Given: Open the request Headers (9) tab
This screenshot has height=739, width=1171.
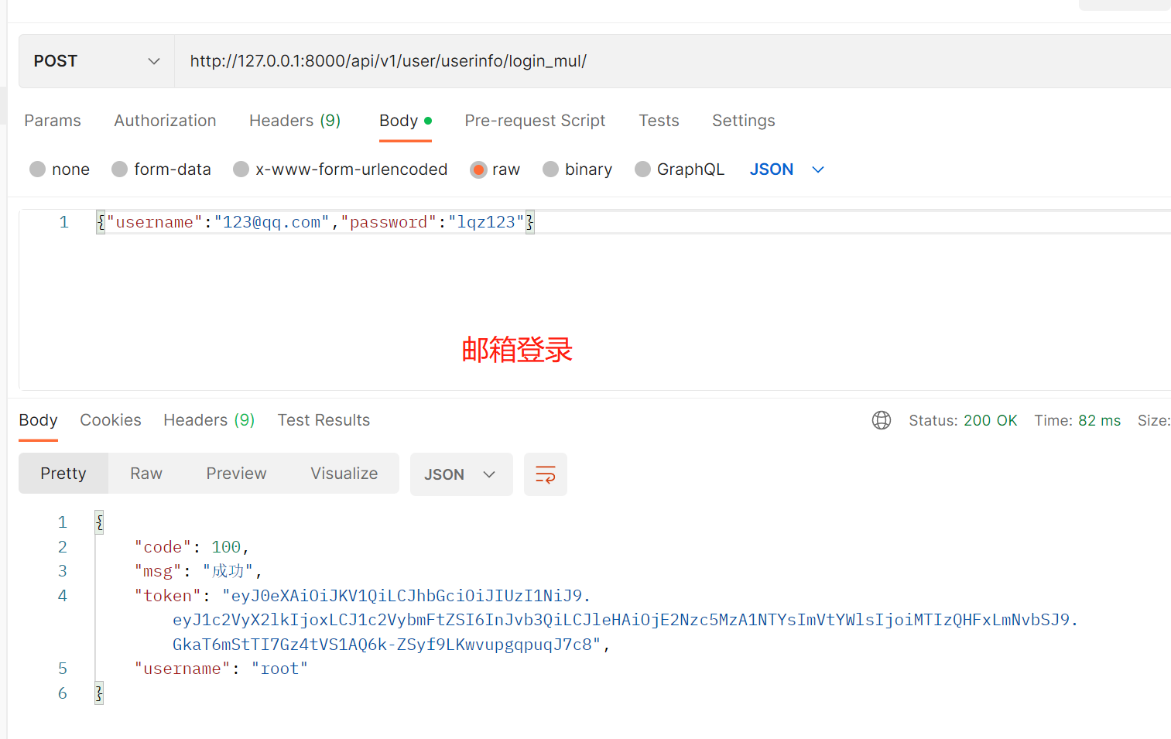Looking at the screenshot, I should click(295, 121).
